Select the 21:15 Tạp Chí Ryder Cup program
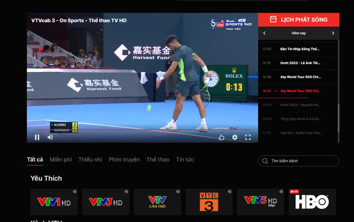This screenshot has width=354, height=222. pyautogui.click(x=298, y=133)
